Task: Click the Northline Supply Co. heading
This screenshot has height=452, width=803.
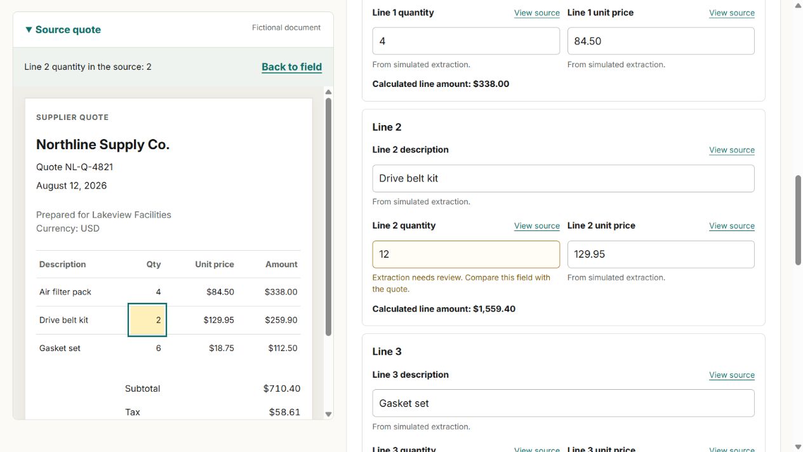Action: (103, 145)
